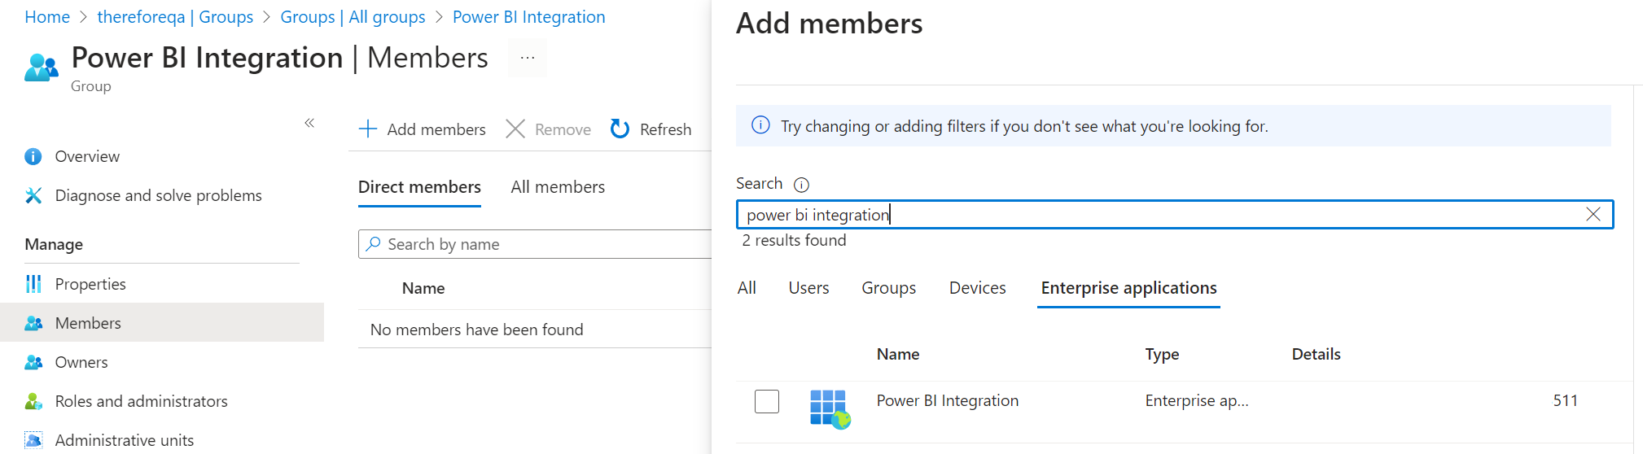
Task: Select the Enterprise applications tab
Action: pyautogui.click(x=1128, y=288)
